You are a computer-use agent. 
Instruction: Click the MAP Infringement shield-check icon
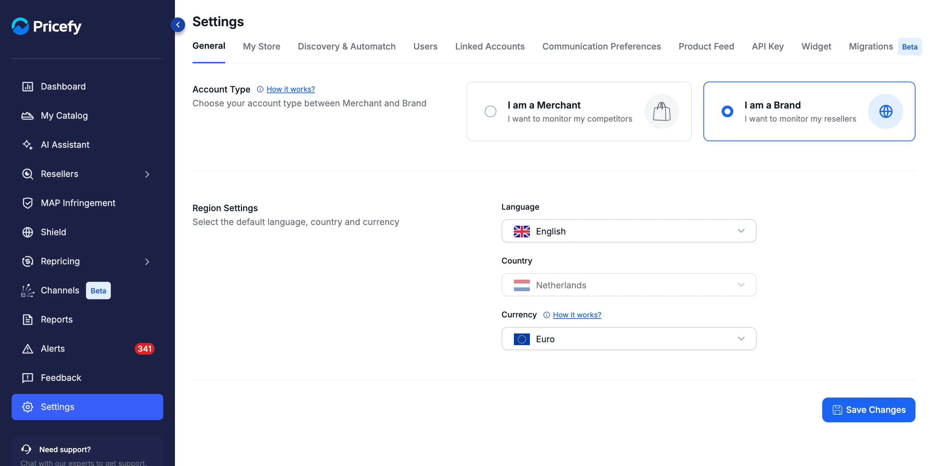(x=28, y=203)
